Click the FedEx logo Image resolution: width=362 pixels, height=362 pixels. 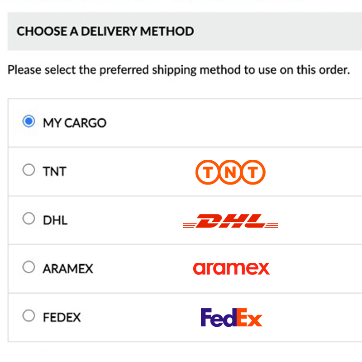click(231, 318)
